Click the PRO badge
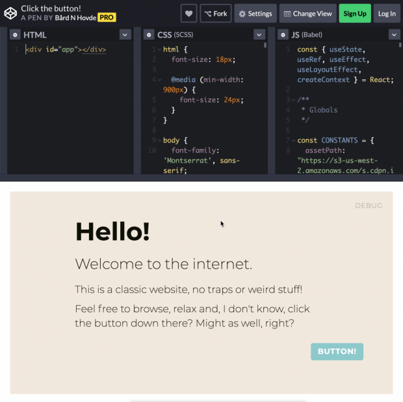 pyautogui.click(x=107, y=18)
